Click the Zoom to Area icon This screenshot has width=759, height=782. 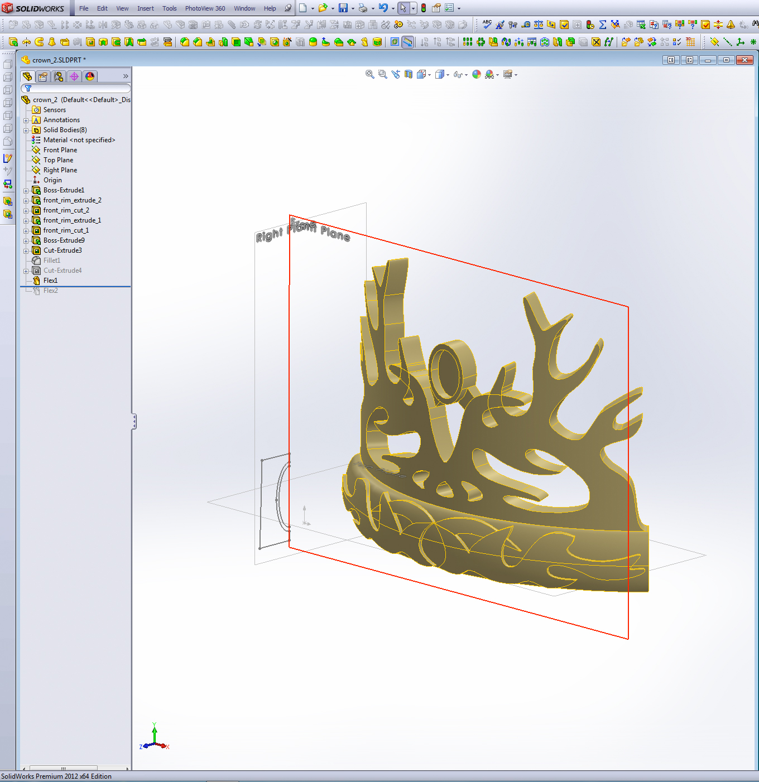(382, 74)
